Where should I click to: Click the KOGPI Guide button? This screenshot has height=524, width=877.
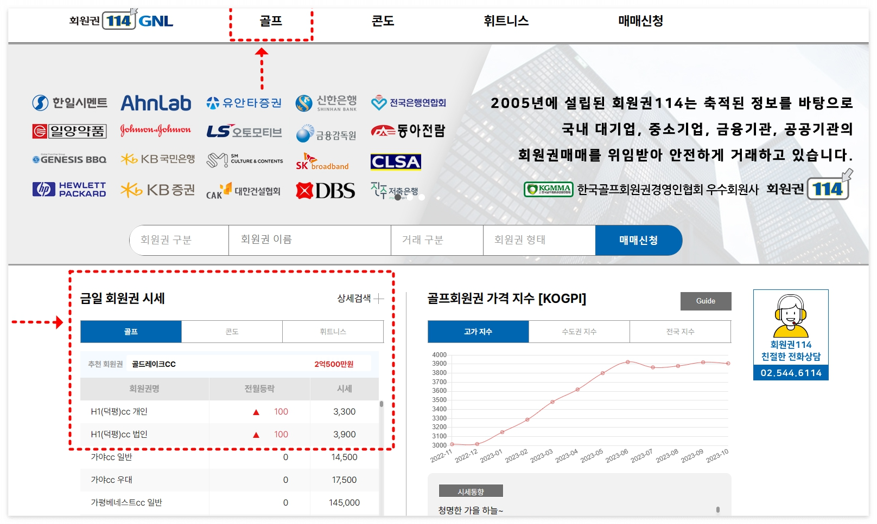706,301
